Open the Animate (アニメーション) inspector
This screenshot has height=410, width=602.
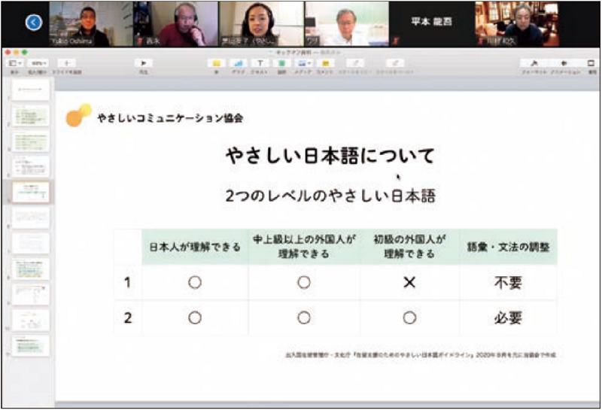point(564,63)
